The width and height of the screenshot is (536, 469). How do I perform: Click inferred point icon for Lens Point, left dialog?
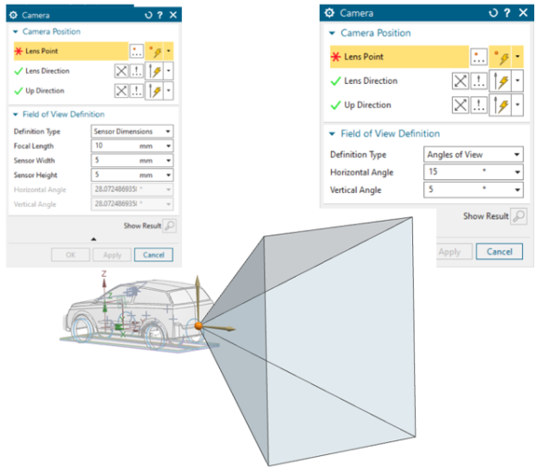pyautogui.click(x=154, y=51)
